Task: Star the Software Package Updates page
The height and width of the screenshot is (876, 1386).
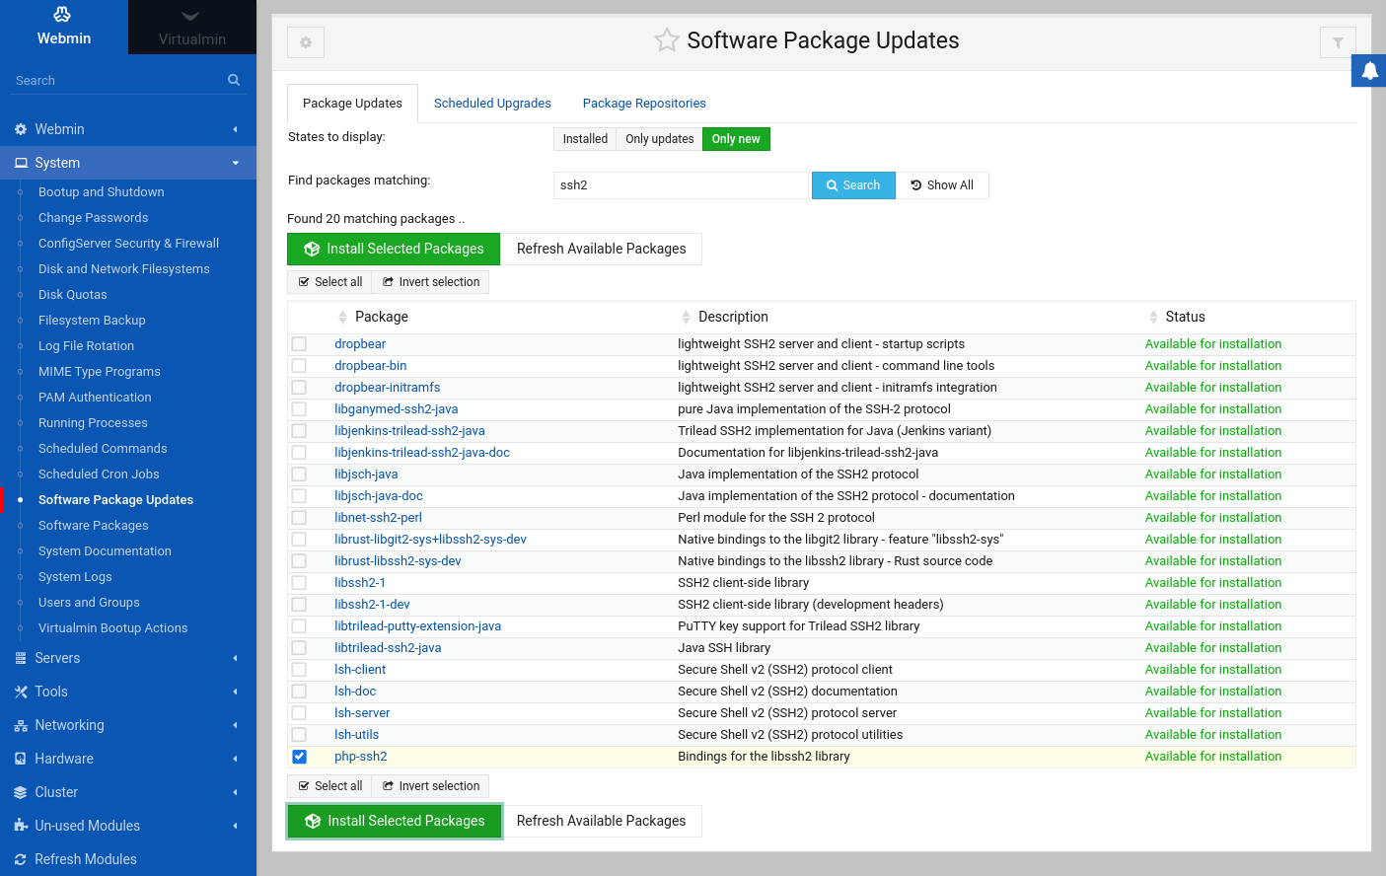Action: (667, 40)
